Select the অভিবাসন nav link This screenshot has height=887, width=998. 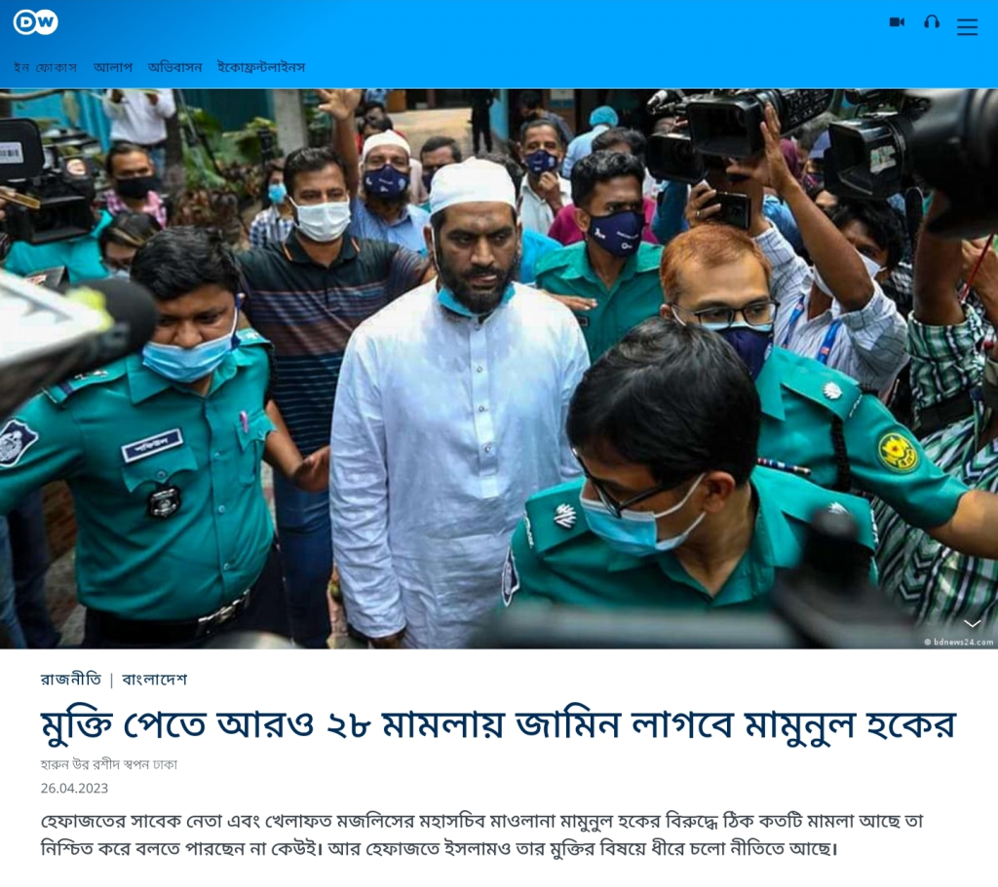(x=175, y=67)
